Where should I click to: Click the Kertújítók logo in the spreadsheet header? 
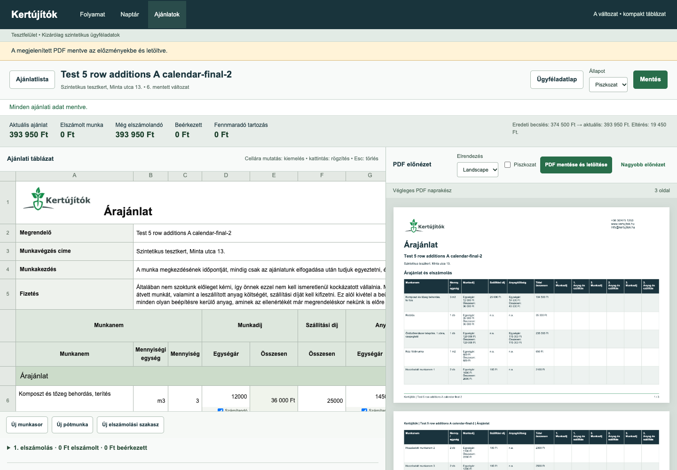click(x=57, y=199)
